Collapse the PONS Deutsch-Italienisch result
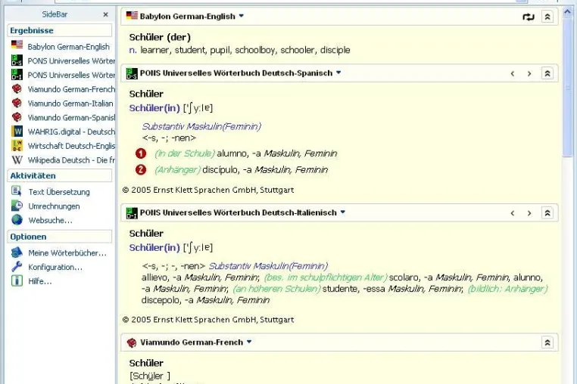Image resolution: width=577 pixels, height=384 pixels. [547, 212]
